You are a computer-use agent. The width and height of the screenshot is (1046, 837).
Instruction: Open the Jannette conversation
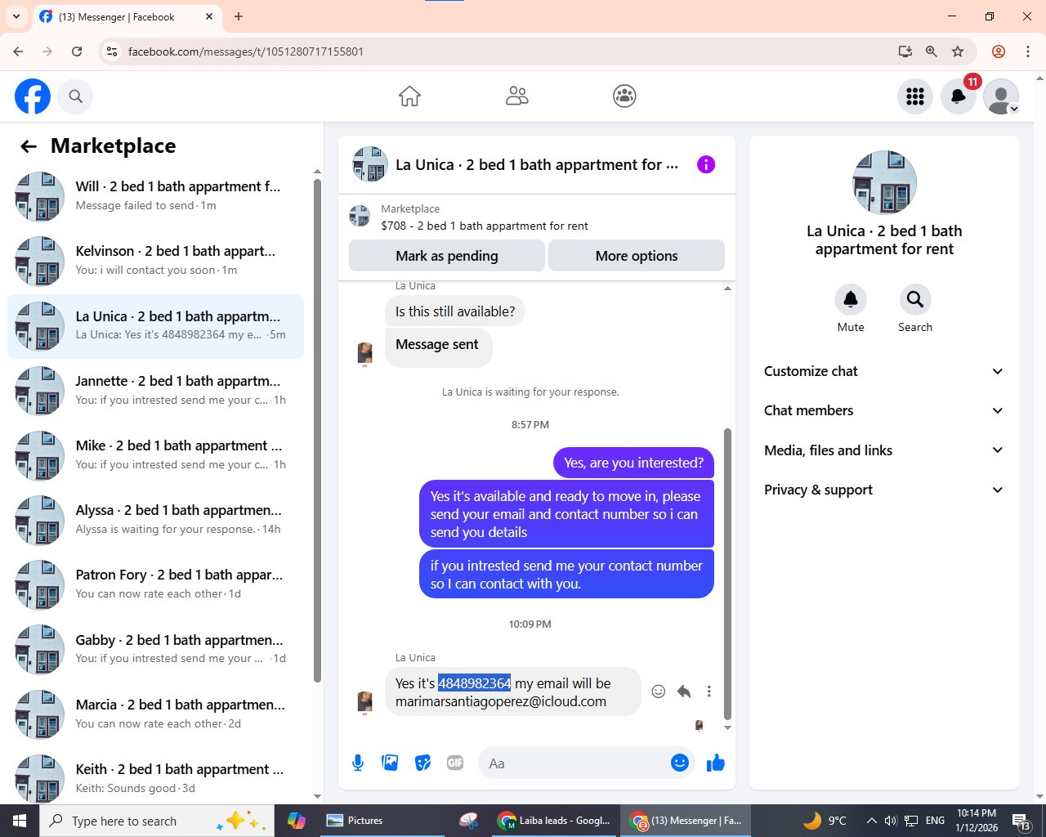click(x=156, y=391)
